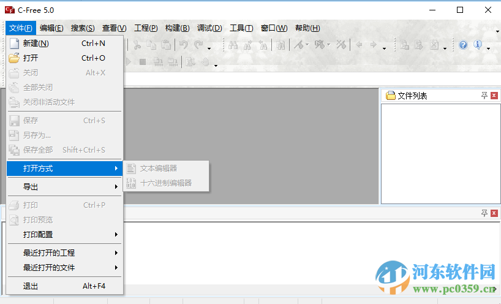501x304 pixels.
Task: Open the toolbar overflow arrow at menu bar end
Action: tap(497, 31)
